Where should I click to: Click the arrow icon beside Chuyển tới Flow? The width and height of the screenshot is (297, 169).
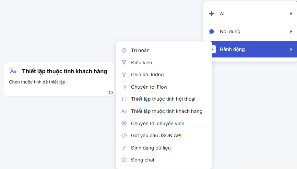pyautogui.click(x=124, y=87)
